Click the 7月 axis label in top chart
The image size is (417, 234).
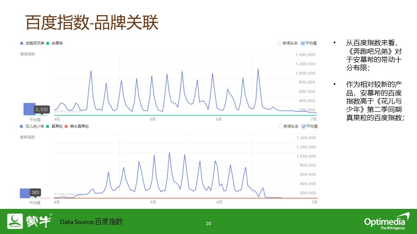pyautogui.click(x=314, y=120)
